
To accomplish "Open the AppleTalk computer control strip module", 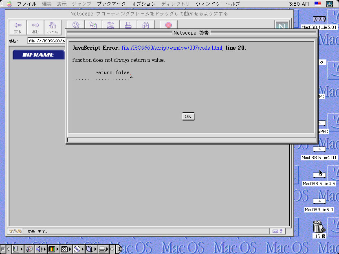I will pos(18,249).
